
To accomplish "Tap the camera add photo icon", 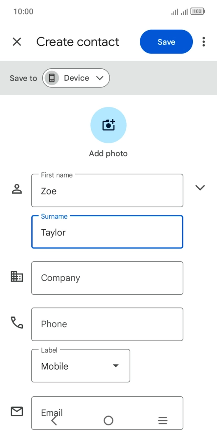I will point(108,125).
